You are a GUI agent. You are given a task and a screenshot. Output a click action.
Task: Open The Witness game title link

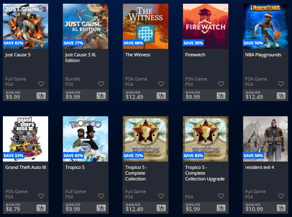tap(138, 55)
